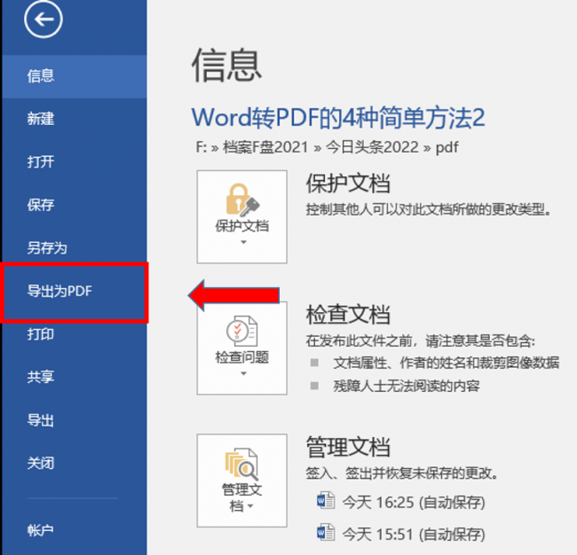The image size is (577, 555).
Task: Open the 信息 menu item
Action: [75, 76]
